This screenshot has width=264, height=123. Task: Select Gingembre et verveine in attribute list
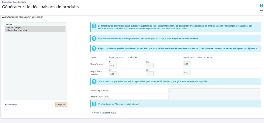(17, 30)
